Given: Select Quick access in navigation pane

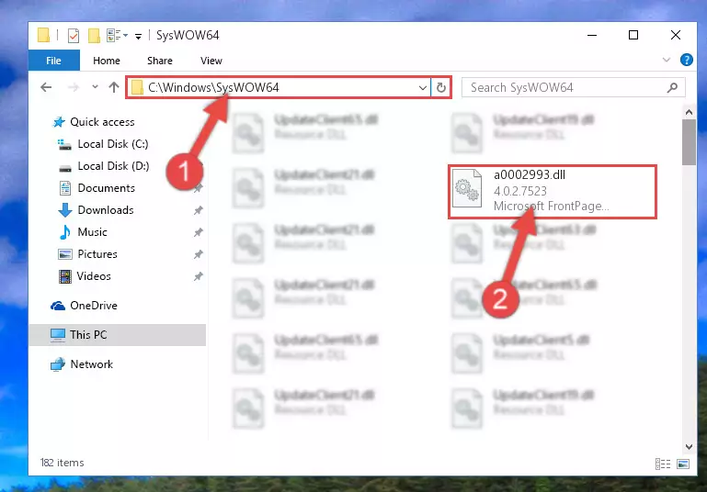Looking at the screenshot, I should (x=102, y=122).
